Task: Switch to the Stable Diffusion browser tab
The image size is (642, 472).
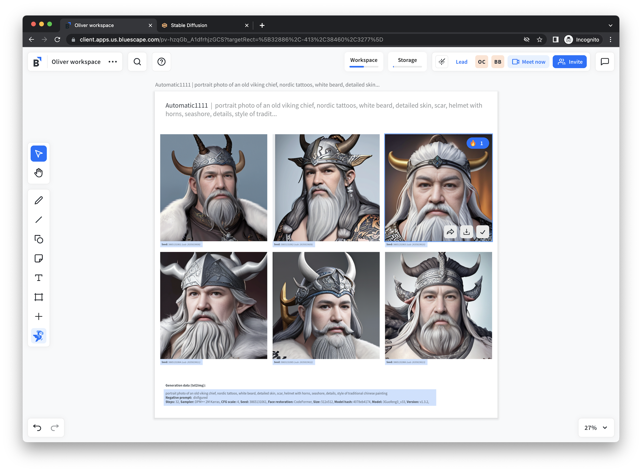Action: pos(189,25)
